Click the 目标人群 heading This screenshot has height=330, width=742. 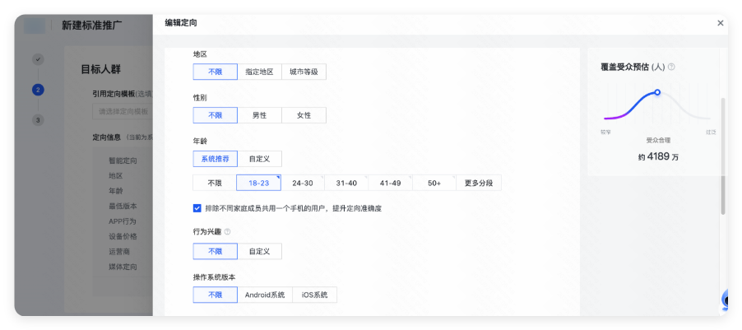(x=101, y=69)
